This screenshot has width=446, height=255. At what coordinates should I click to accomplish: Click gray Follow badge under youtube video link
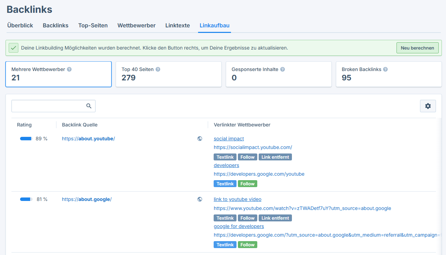pyautogui.click(x=248, y=218)
